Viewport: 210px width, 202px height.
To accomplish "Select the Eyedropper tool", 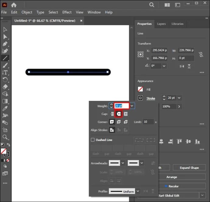I will click(5, 108).
